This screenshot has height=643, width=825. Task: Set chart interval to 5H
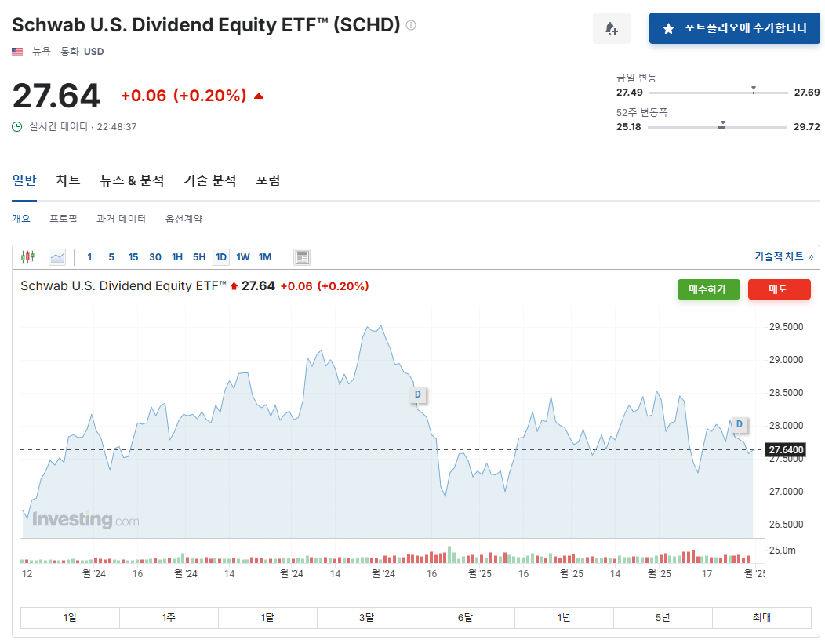199,256
